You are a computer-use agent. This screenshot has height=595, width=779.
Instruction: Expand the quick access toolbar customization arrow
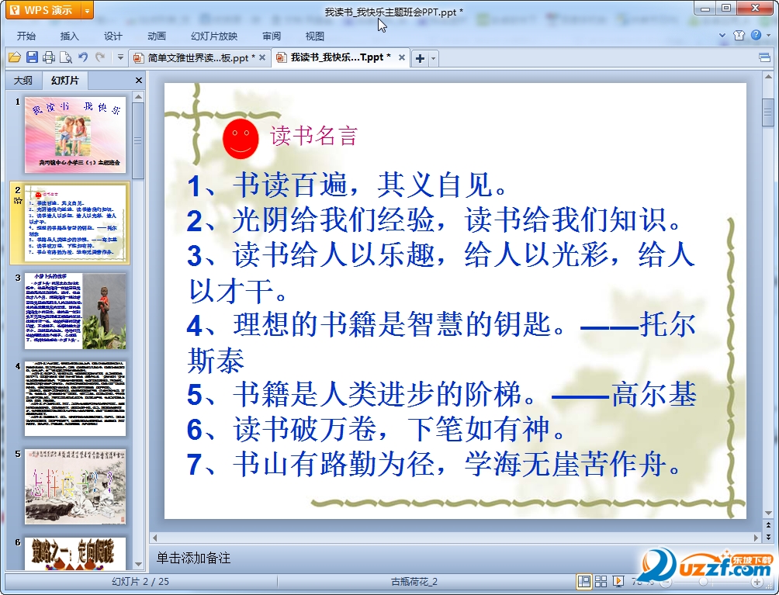click(121, 57)
